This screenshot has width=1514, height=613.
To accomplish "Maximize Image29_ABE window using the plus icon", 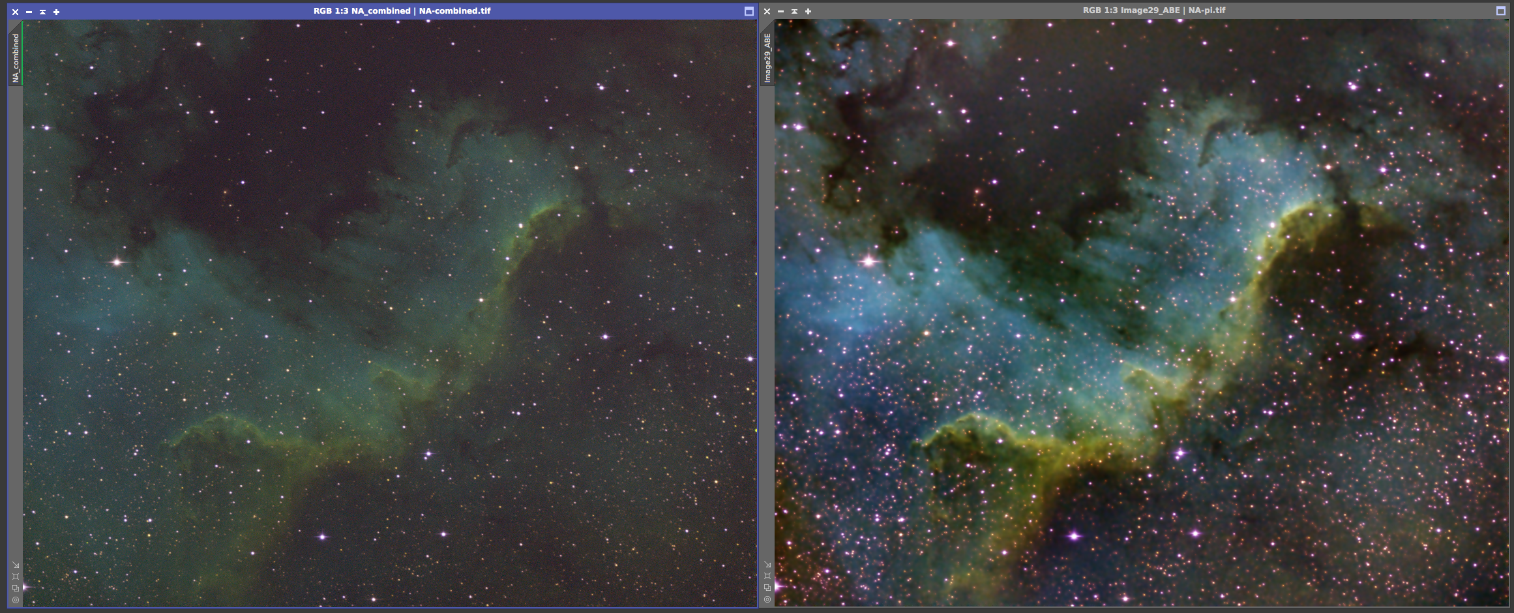I will pos(808,11).
